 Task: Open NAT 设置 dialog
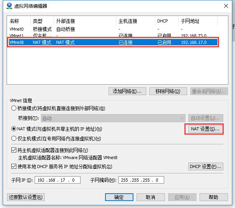tap(205, 129)
